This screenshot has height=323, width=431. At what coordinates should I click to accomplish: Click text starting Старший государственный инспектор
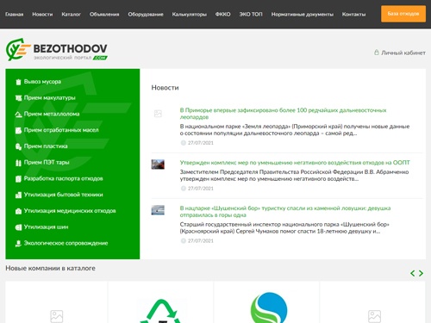point(284,227)
